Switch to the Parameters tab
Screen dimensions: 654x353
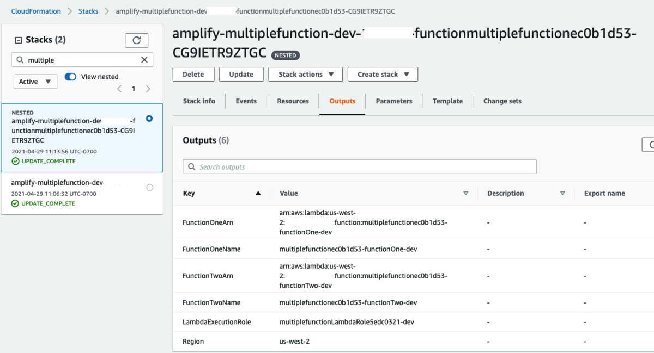(x=393, y=101)
